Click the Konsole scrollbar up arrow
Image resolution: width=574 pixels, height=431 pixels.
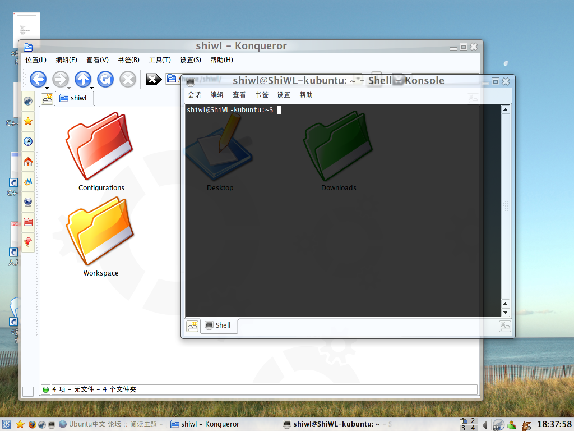pyautogui.click(x=505, y=109)
